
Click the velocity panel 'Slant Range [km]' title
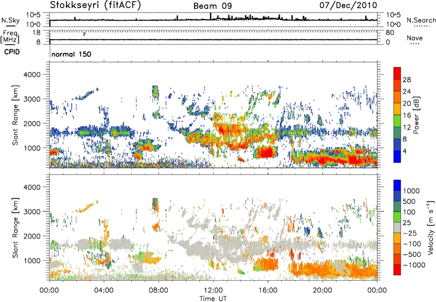15,227
